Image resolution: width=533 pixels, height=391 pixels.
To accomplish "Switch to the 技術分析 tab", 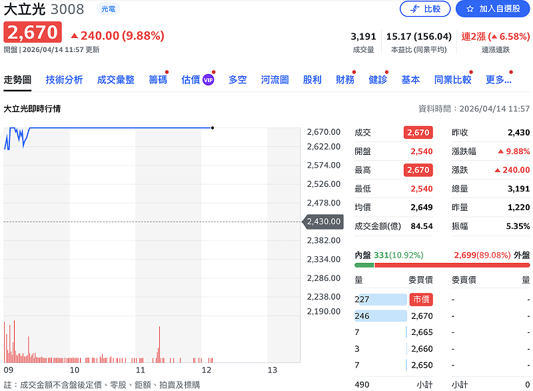I will (64, 80).
